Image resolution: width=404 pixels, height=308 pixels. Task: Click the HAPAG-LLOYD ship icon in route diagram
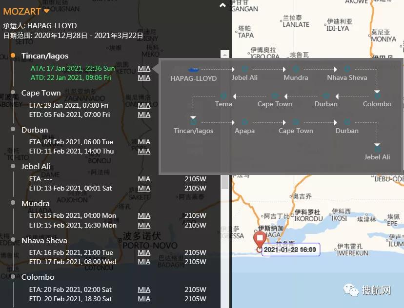193,70
